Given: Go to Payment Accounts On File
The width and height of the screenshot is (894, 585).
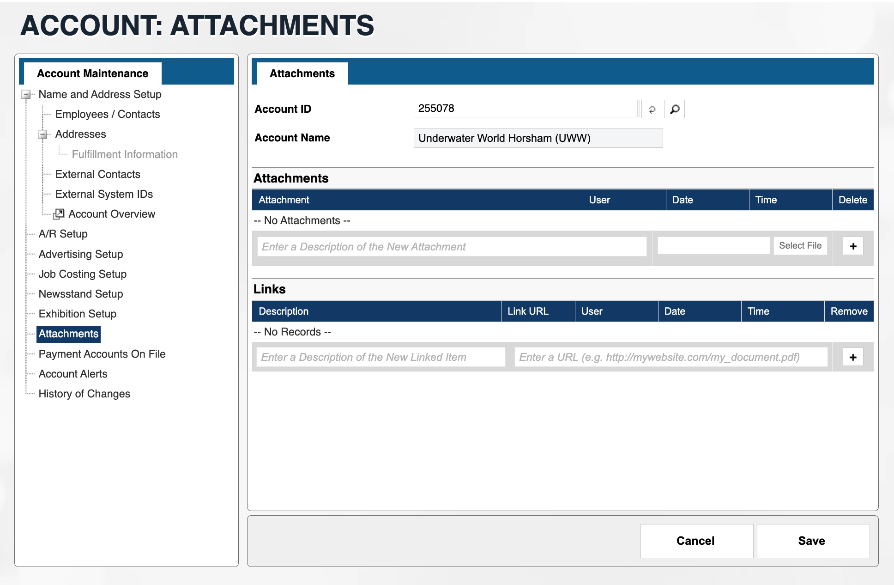Looking at the screenshot, I should pos(102,354).
